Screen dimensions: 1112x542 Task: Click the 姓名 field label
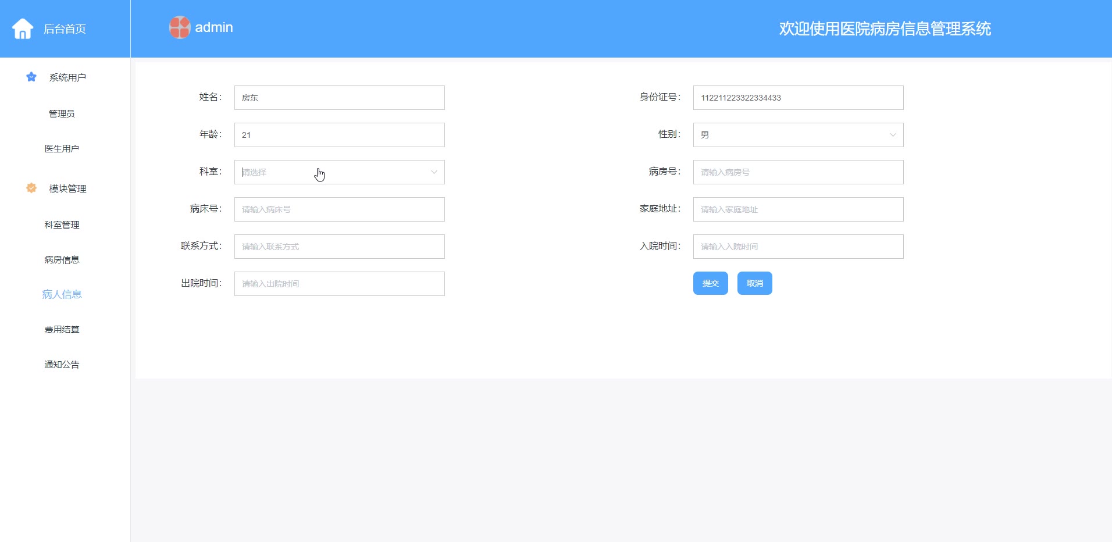210,97
